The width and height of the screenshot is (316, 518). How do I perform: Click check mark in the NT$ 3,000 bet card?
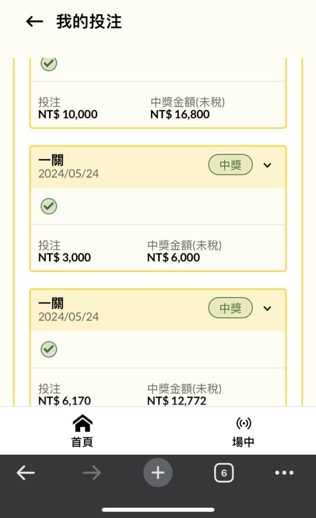click(49, 206)
